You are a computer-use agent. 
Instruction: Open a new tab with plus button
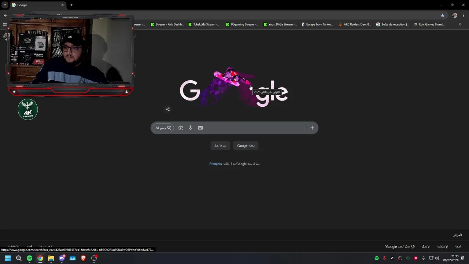click(x=71, y=5)
